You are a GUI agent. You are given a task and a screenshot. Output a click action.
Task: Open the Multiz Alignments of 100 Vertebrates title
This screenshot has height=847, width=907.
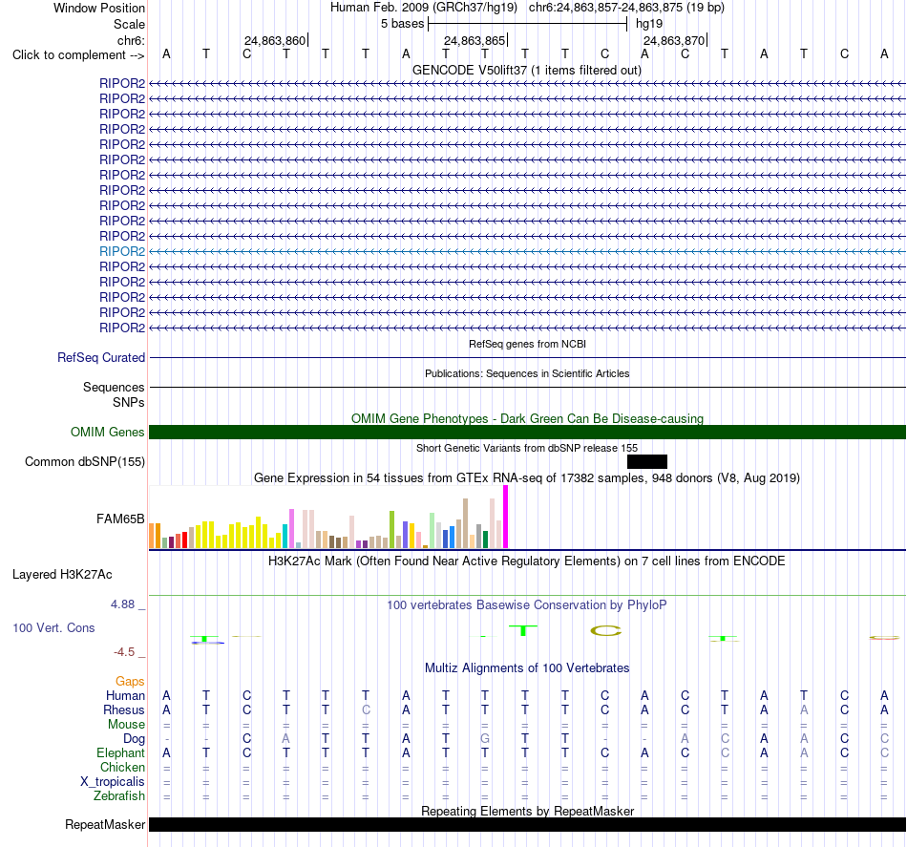click(527, 668)
